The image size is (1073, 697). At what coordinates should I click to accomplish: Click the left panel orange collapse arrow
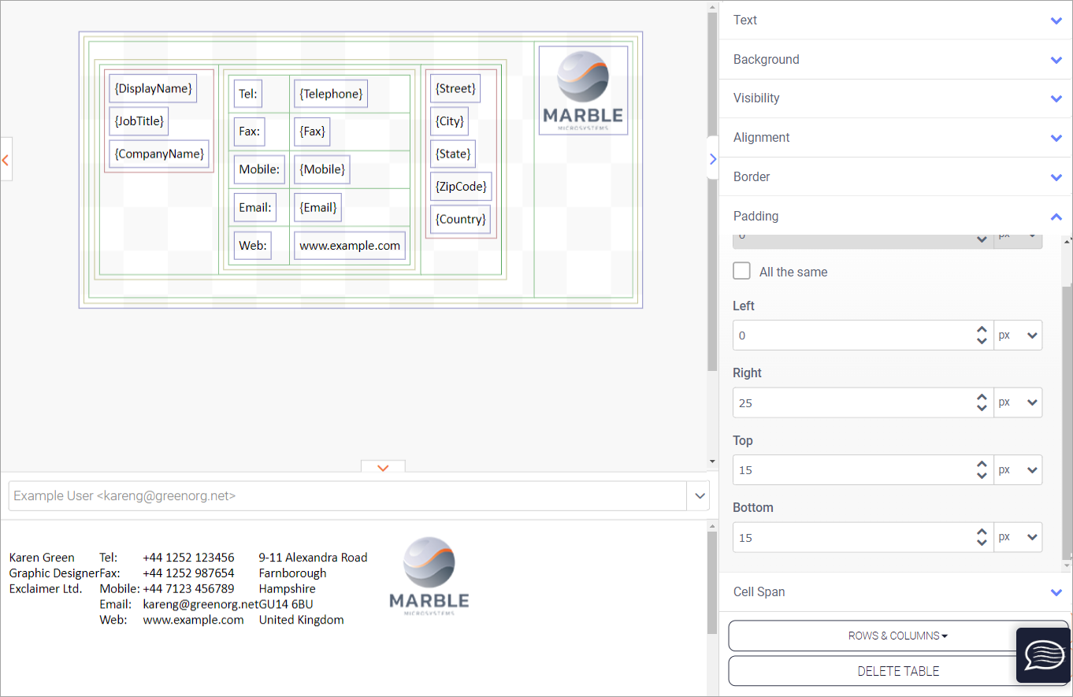[x=6, y=160]
